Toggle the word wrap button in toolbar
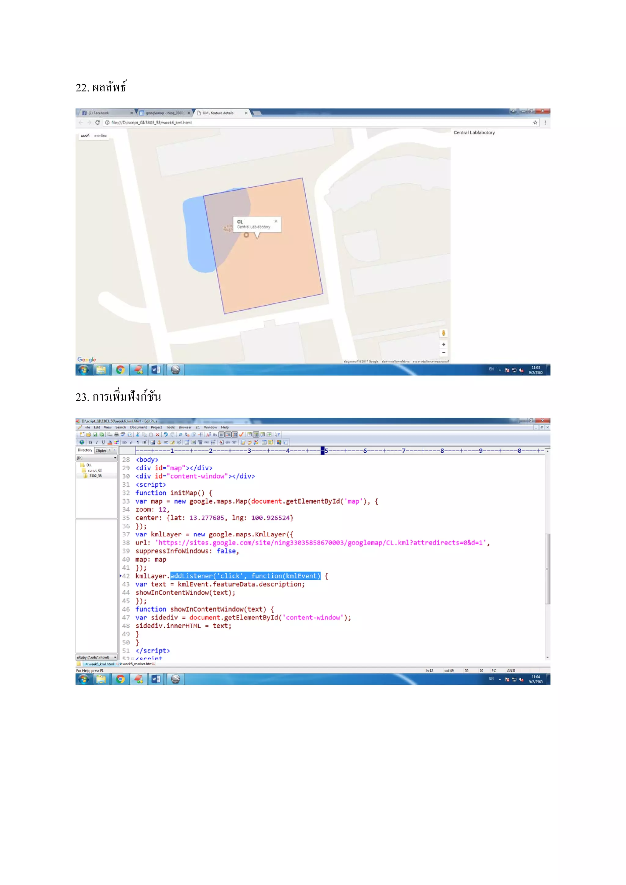626x885 pixels. pyautogui.click(x=222, y=435)
